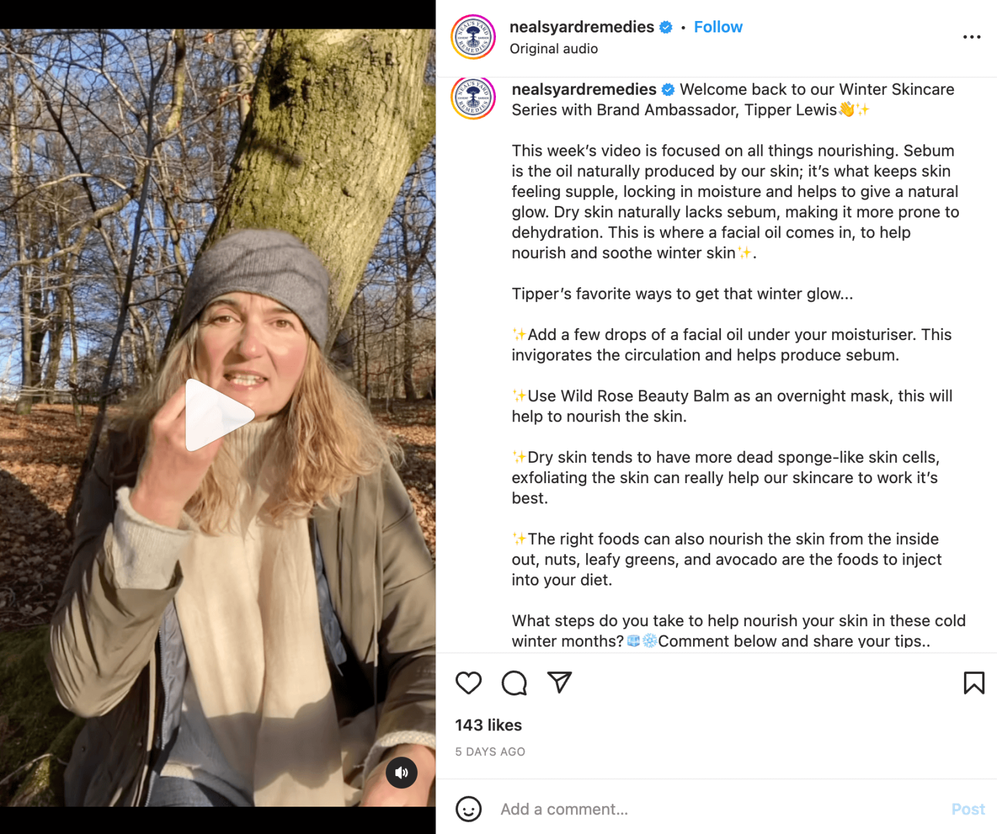The width and height of the screenshot is (997, 834).
Task: Click the nealsyardremedies username in caption
Action: click(x=584, y=89)
